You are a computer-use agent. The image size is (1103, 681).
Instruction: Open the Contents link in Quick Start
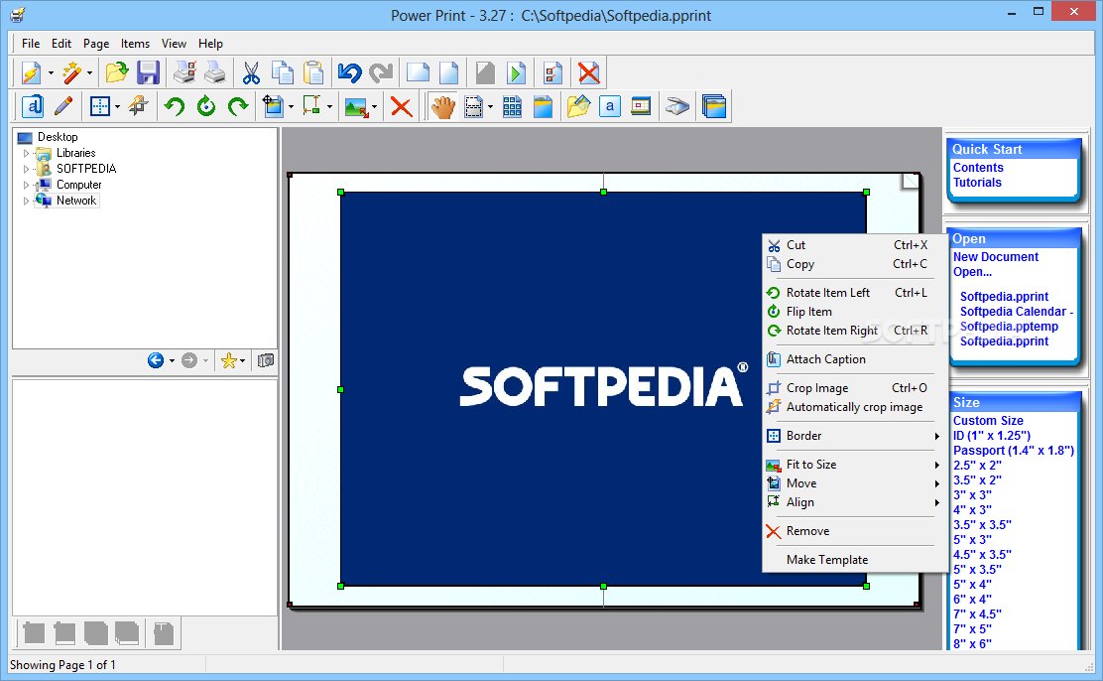[x=978, y=168]
